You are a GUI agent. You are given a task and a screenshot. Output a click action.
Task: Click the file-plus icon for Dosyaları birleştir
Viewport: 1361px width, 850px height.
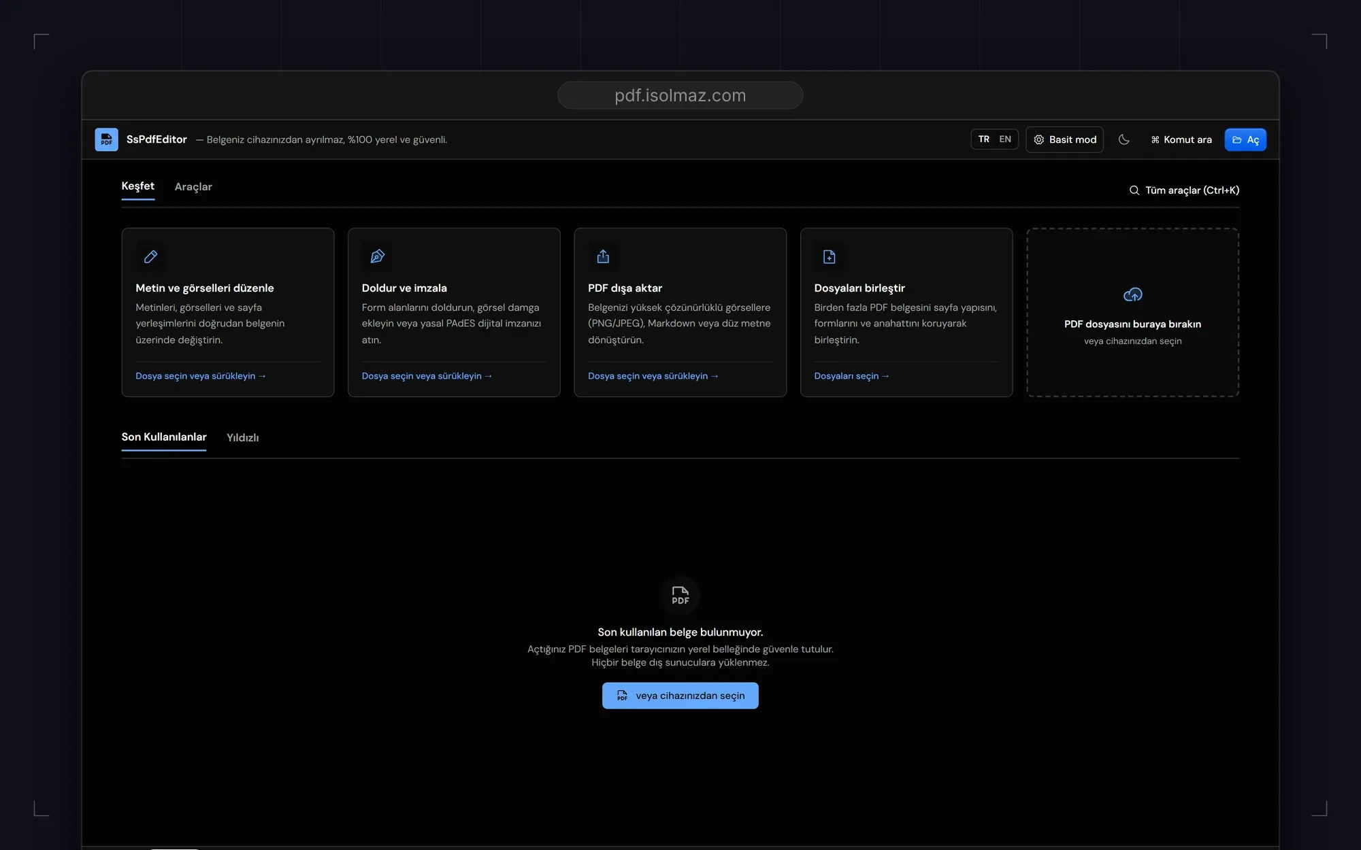coord(829,256)
